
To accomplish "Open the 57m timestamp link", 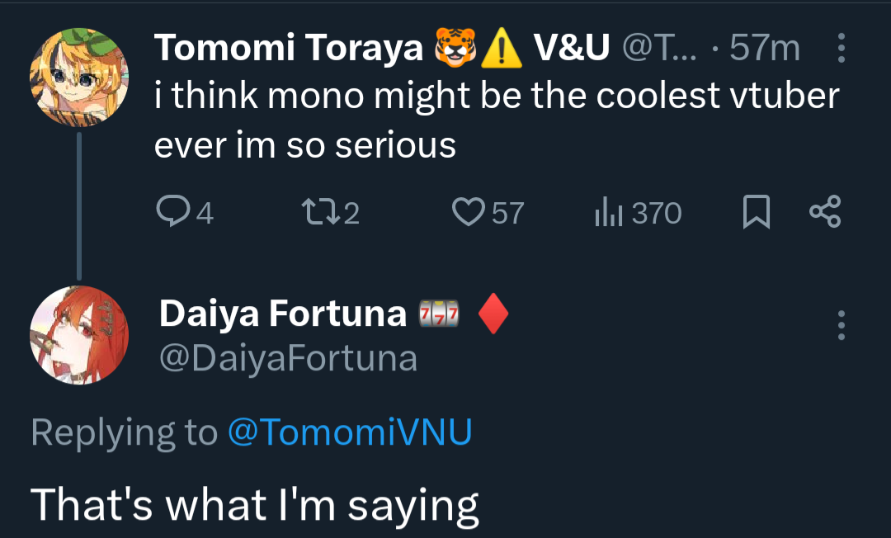I will pyautogui.click(x=765, y=50).
